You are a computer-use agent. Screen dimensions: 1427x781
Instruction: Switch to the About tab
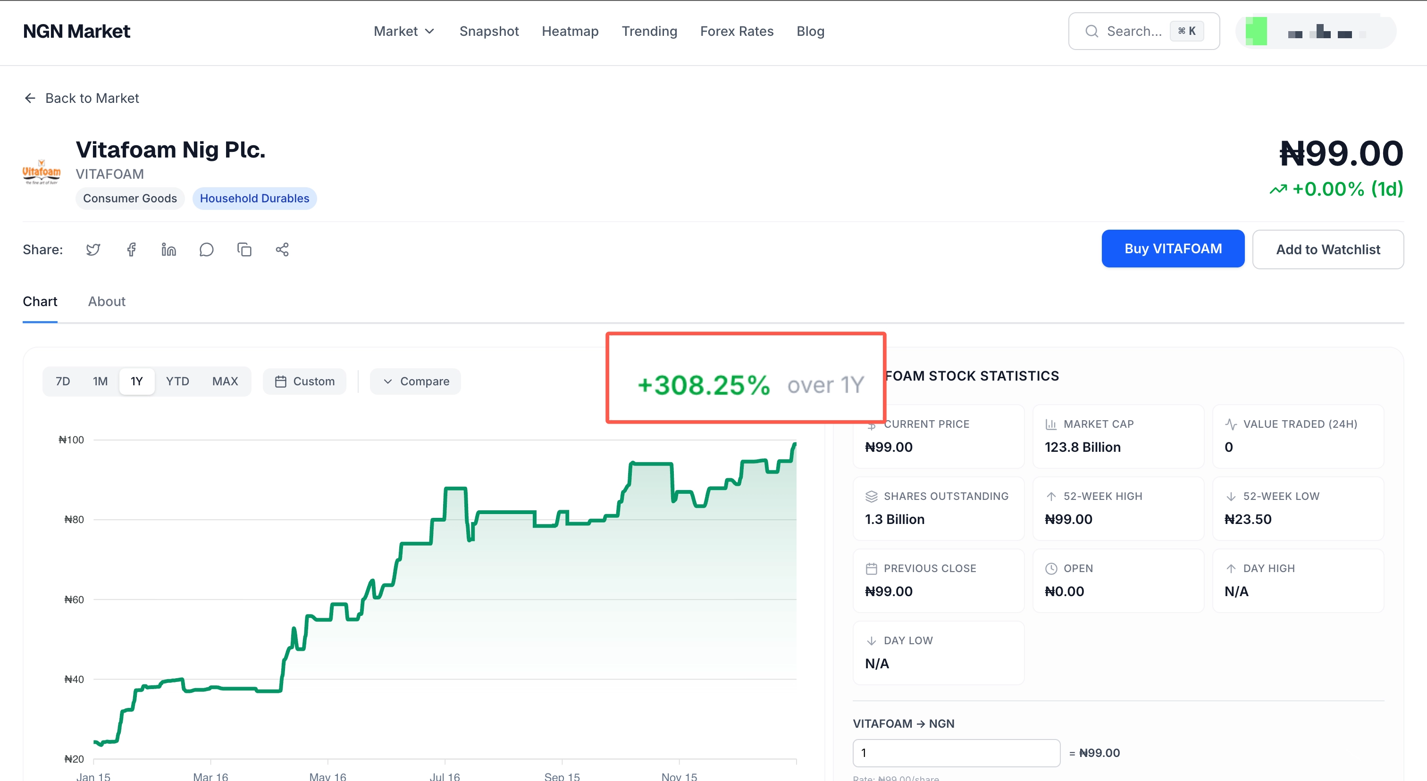pos(106,302)
